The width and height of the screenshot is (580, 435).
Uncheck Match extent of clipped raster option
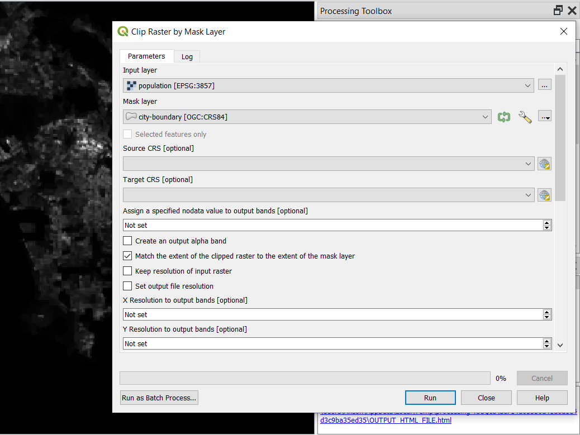coord(127,256)
